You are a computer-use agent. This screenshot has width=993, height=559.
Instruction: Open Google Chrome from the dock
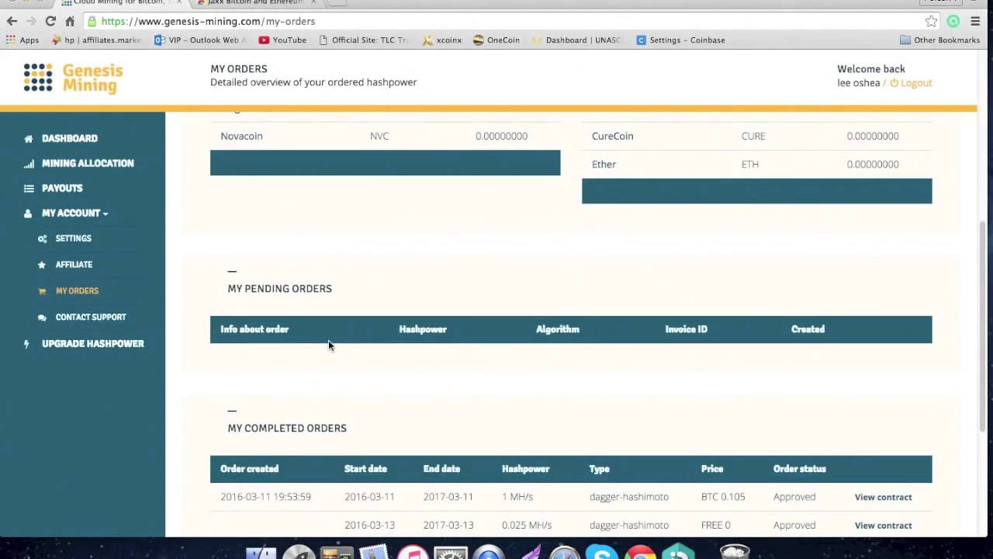(640, 553)
